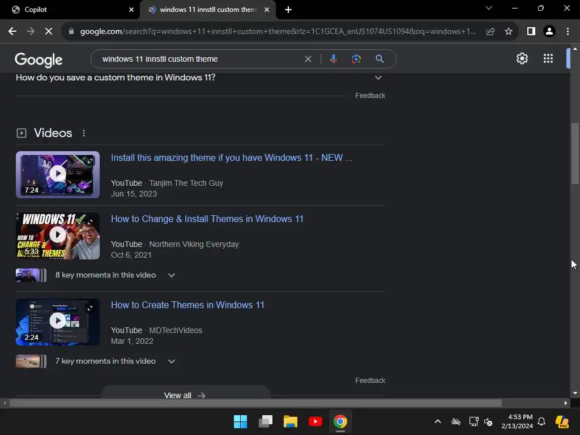Open notifications bell in taskbar
This screenshot has width=580, height=435.
click(x=541, y=421)
